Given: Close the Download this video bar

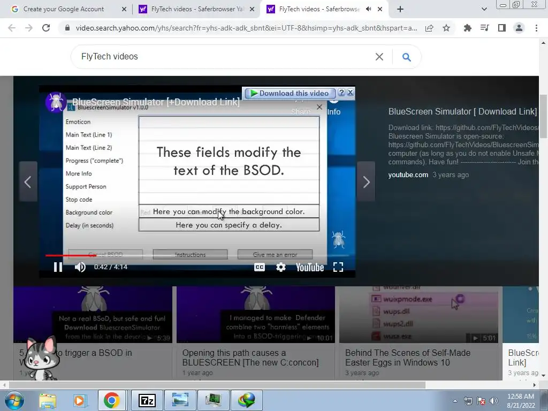Looking at the screenshot, I should 350,93.
